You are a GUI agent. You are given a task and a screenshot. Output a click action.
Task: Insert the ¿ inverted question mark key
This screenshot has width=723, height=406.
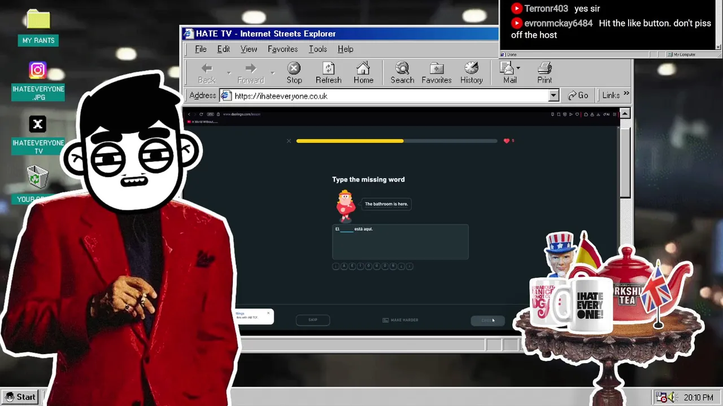402,266
